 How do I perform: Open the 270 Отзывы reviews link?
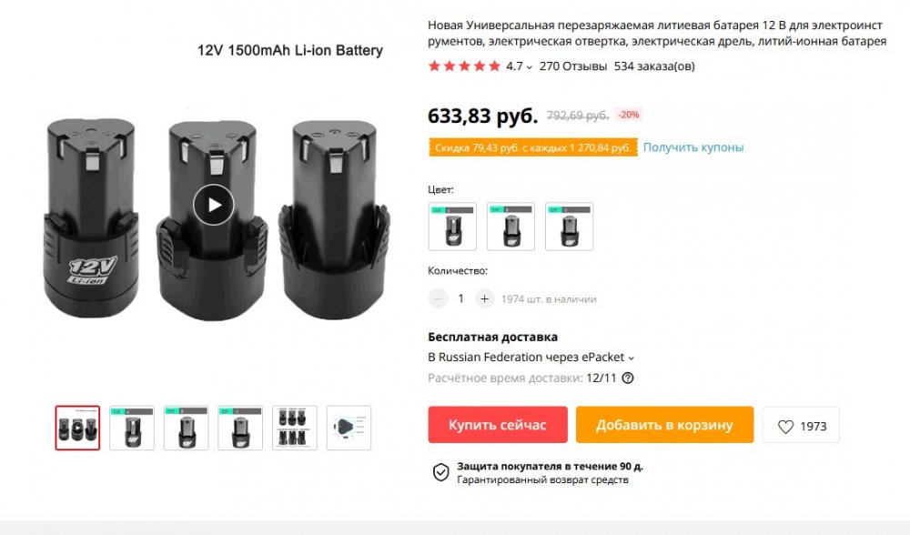pos(572,66)
